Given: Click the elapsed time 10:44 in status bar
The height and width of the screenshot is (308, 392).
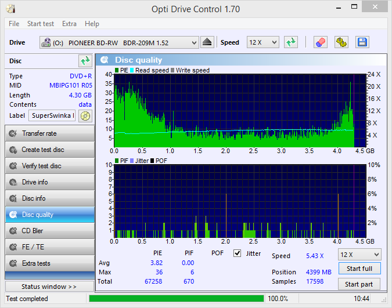Looking at the screenshot, I should [361, 299].
